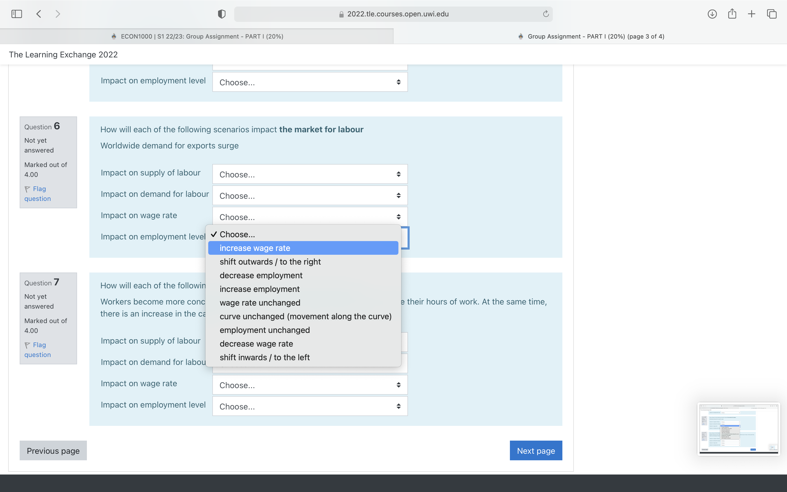Select 'increase employment' from the dropdown list
The height and width of the screenshot is (492, 787).
tap(260, 289)
